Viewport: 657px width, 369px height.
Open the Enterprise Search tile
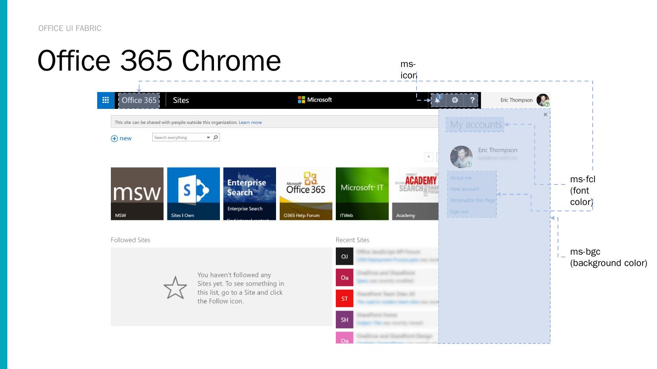[250, 194]
